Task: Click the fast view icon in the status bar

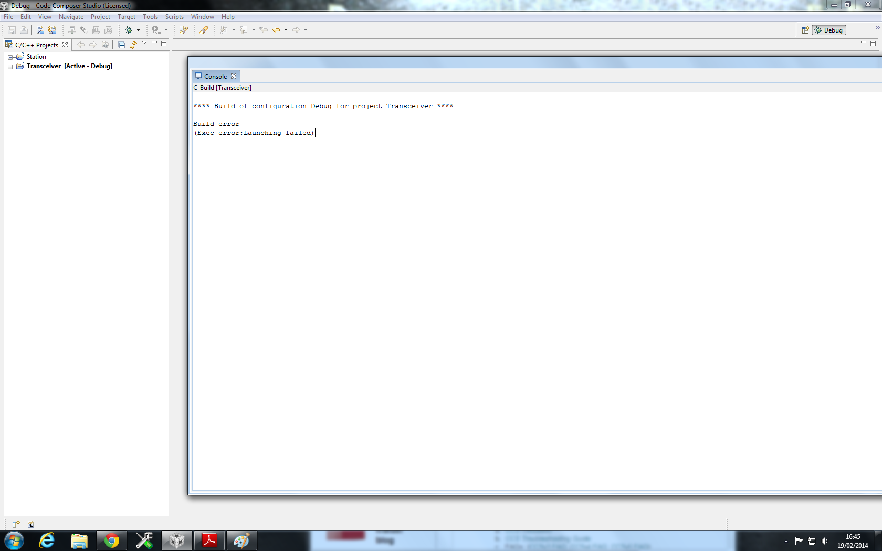Action: pos(30,524)
